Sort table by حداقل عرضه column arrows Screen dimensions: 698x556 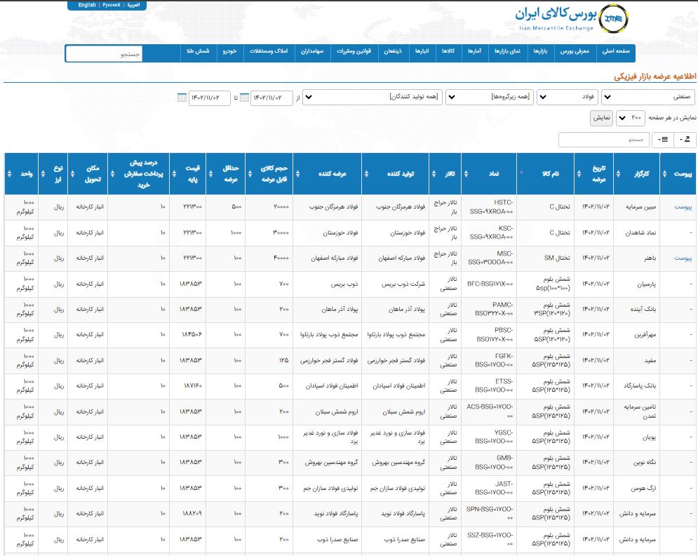[x=211, y=174]
